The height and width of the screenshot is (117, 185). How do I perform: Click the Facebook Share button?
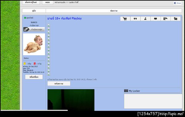click(x=178, y=3)
